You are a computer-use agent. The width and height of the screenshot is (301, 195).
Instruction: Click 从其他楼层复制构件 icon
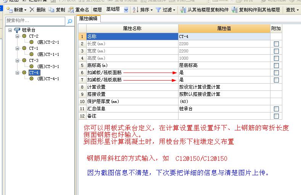tap(183, 10)
